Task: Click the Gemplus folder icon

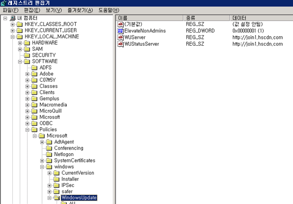Action: [34, 98]
